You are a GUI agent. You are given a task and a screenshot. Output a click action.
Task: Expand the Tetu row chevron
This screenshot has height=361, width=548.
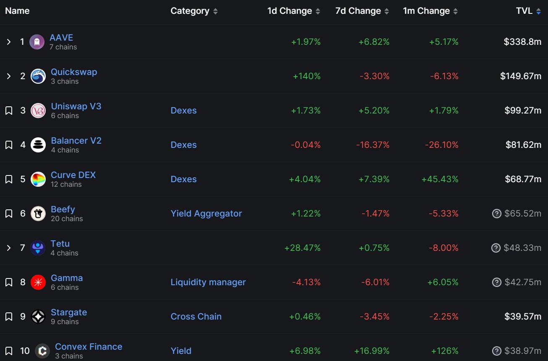[8, 248]
